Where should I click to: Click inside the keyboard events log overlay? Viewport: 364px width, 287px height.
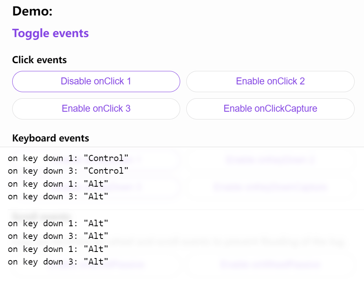coord(182,210)
